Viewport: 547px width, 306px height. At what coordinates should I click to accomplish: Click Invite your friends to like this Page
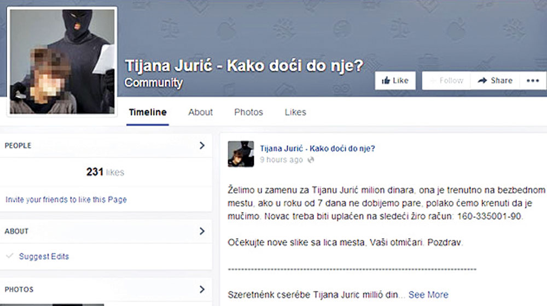click(66, 199)
